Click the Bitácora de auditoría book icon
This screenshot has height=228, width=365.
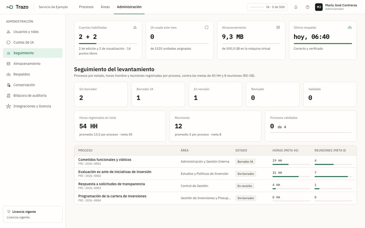point(9,96)
